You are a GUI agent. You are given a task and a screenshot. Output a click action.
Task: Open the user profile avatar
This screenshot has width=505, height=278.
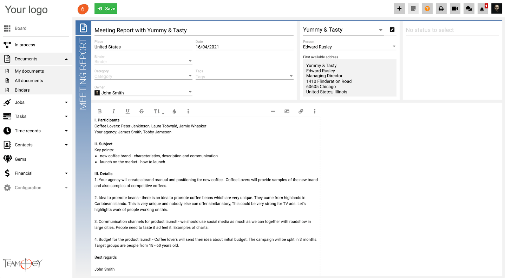(x=497, y=9)
